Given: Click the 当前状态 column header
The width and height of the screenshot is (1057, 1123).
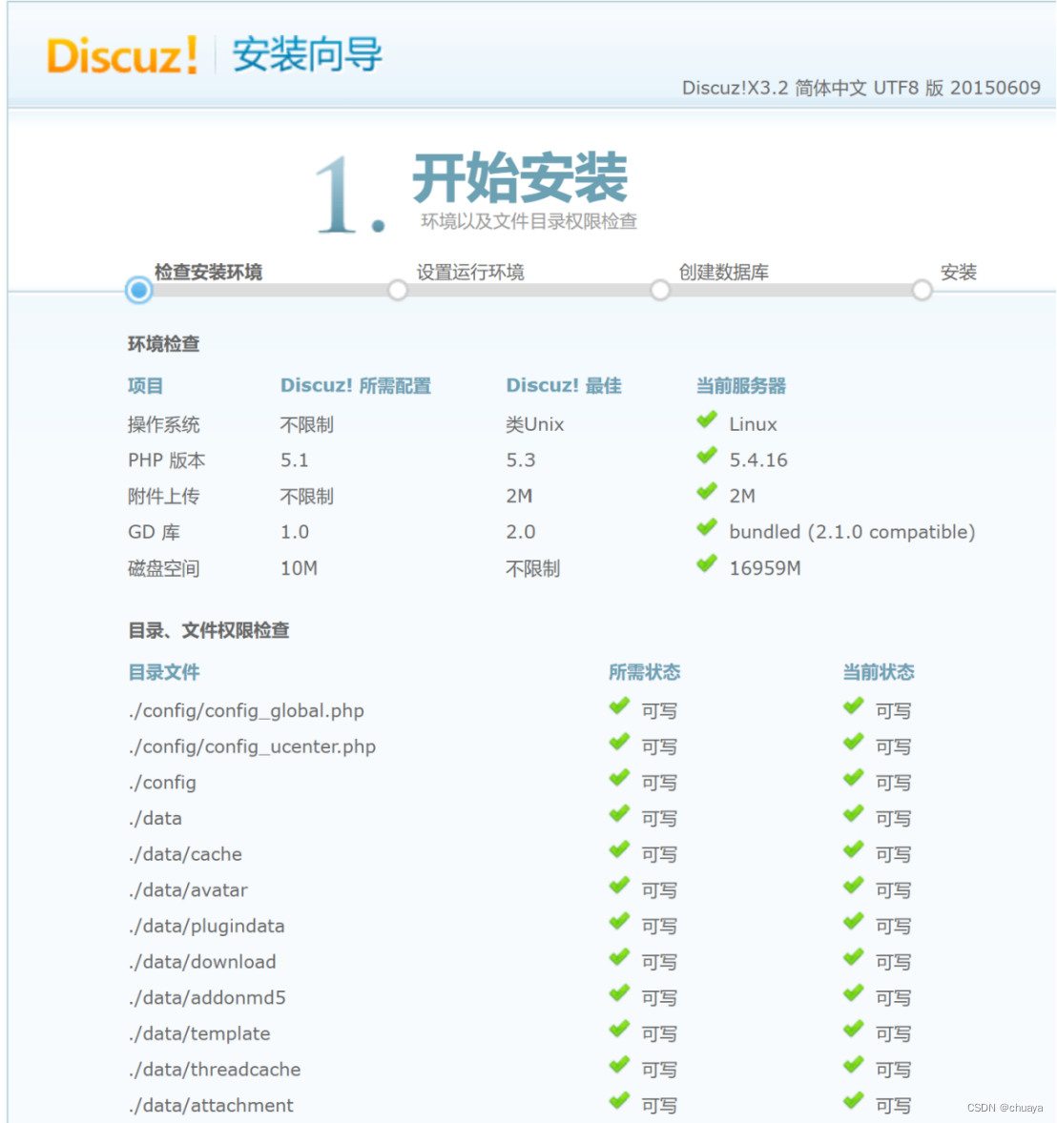Looking at the screenshot, I should tap(879, 672).
